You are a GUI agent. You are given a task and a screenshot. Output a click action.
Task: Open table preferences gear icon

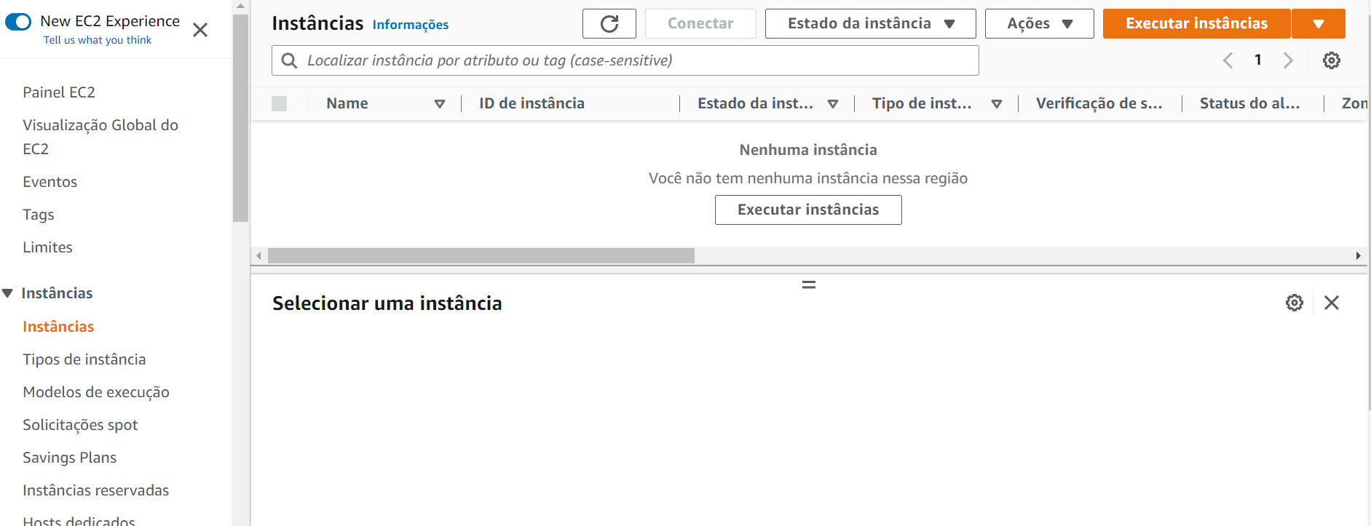tap(1332, 60)
